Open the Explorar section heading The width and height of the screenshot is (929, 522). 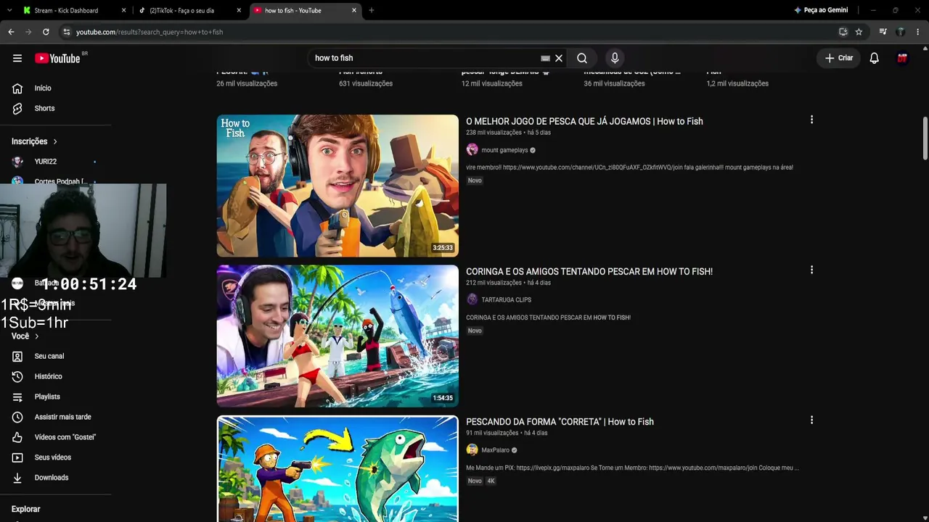tap(26, 509)
